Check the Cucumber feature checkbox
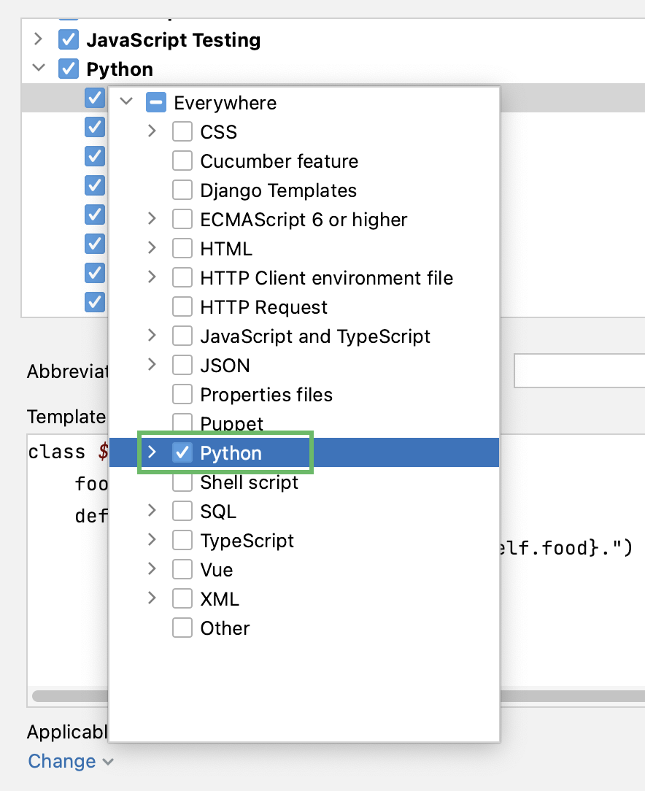This screenshot has height=791, width=645. click(182, 161)
